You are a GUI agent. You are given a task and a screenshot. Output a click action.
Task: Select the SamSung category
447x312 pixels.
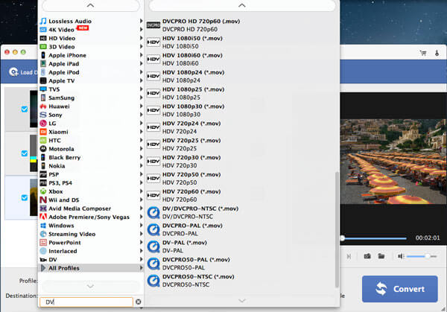tap(91, 98)
